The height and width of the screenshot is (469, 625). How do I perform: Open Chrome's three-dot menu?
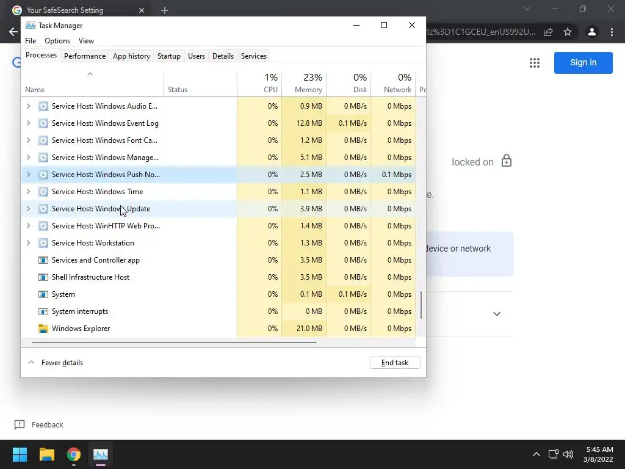pyautogui.click(x=612, y=32)
